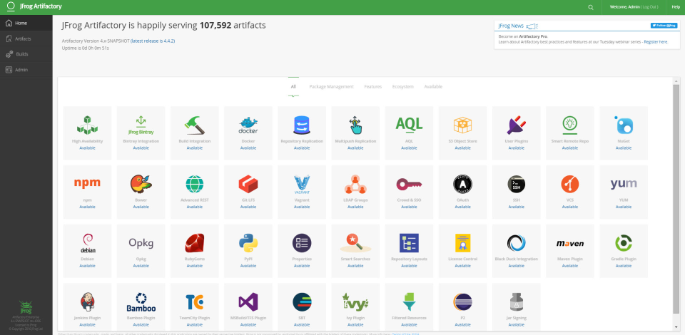Viewport: 685px width, 335px height.
Task: Open the Docker whale icon
Action: click(x=248, y=125)
